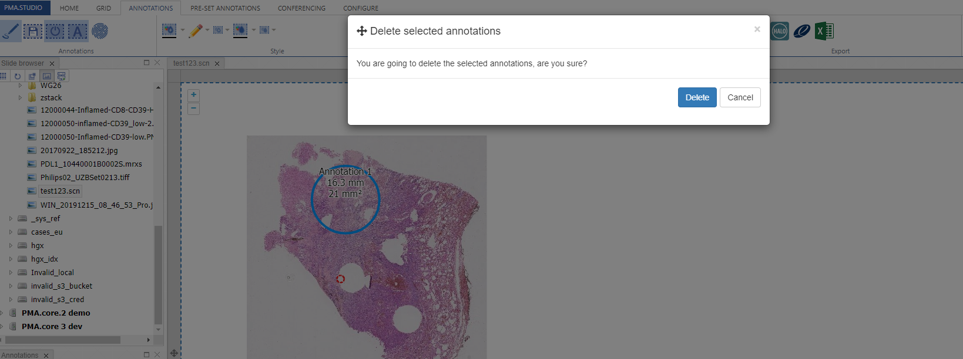Click the fill color swatch in Style

pos(169,31)
